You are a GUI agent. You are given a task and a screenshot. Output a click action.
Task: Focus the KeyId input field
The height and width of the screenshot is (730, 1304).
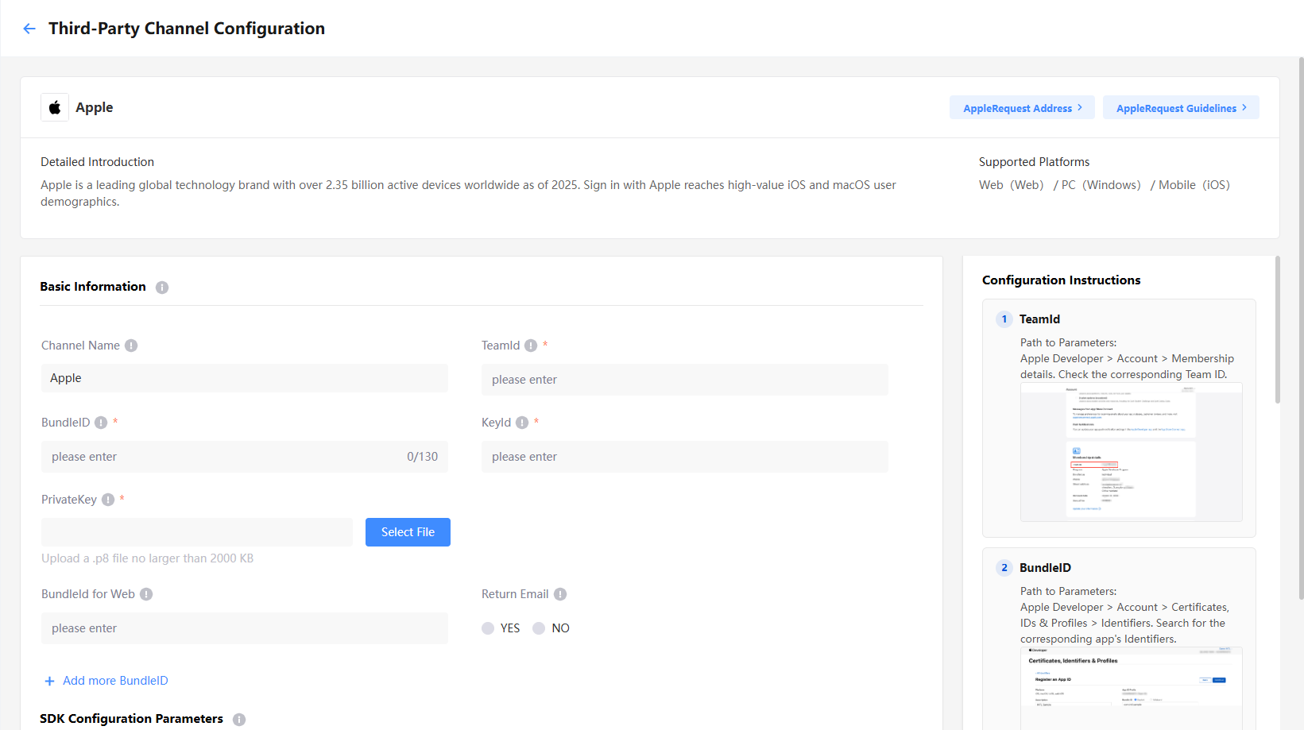685,457
